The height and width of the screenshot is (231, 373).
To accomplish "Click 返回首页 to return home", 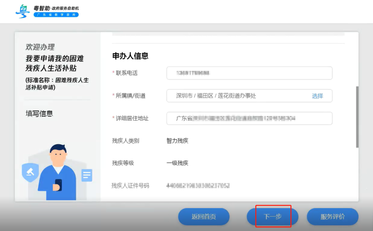I will (203, 216).
